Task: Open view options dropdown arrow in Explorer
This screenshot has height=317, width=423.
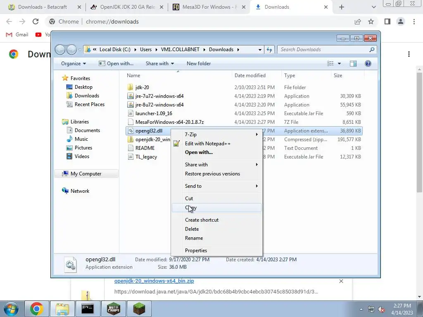Action: point(340,64)
